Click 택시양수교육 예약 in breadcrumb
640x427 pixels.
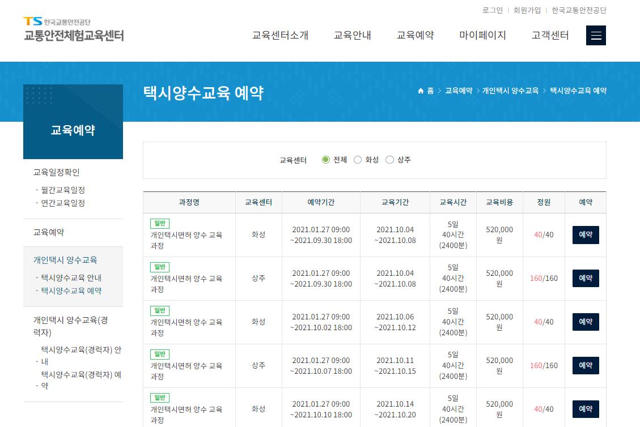578,91
